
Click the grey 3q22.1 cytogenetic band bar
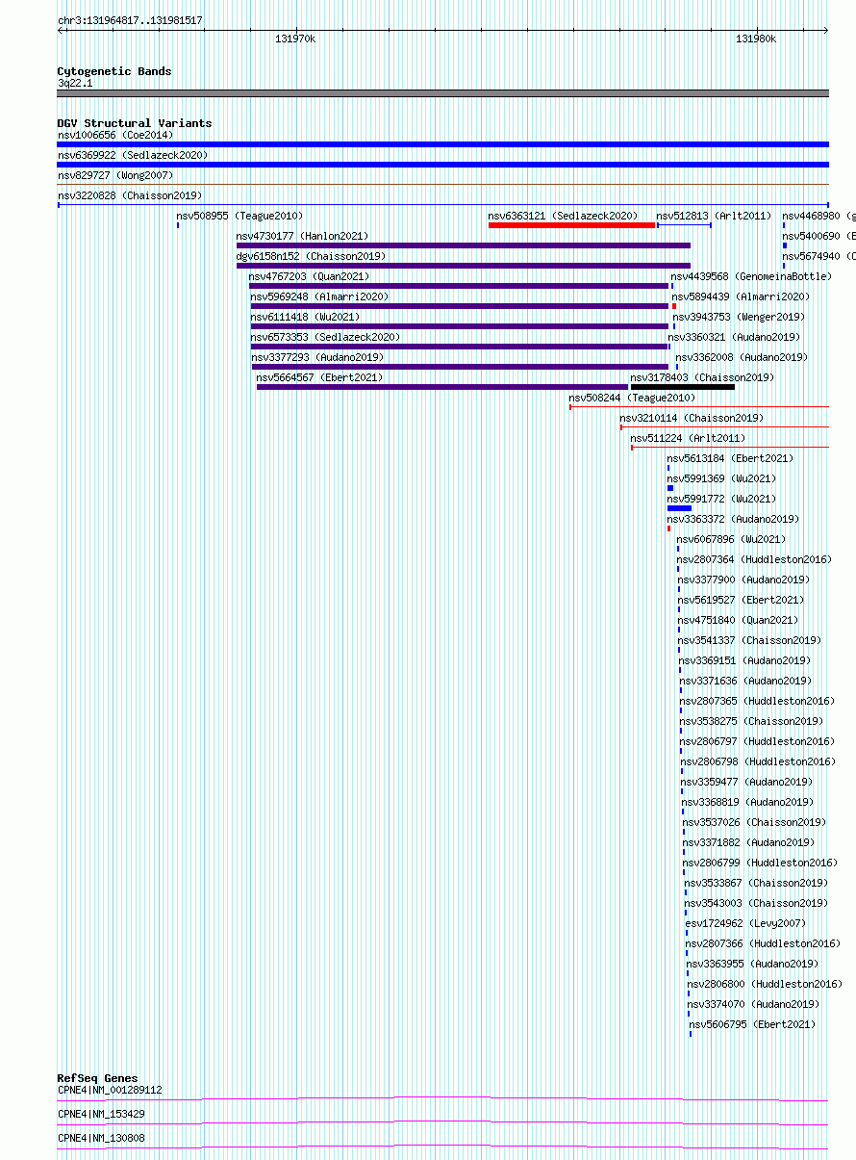[443, 93]
